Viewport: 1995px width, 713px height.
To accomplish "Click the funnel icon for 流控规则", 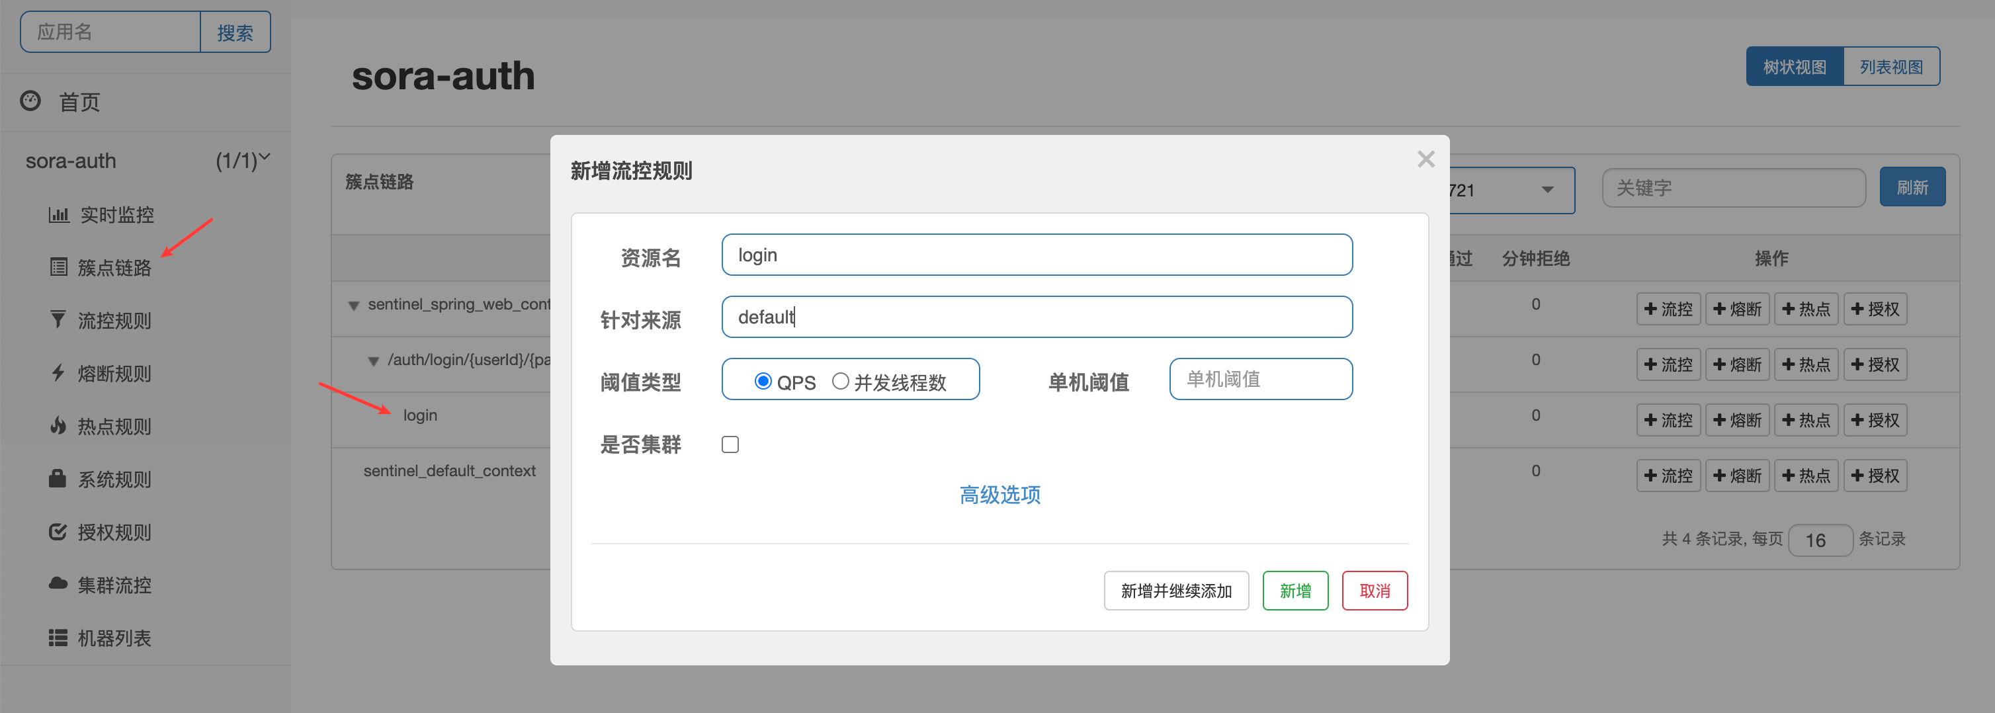I will pyautogui.click(x=58, y=319).
